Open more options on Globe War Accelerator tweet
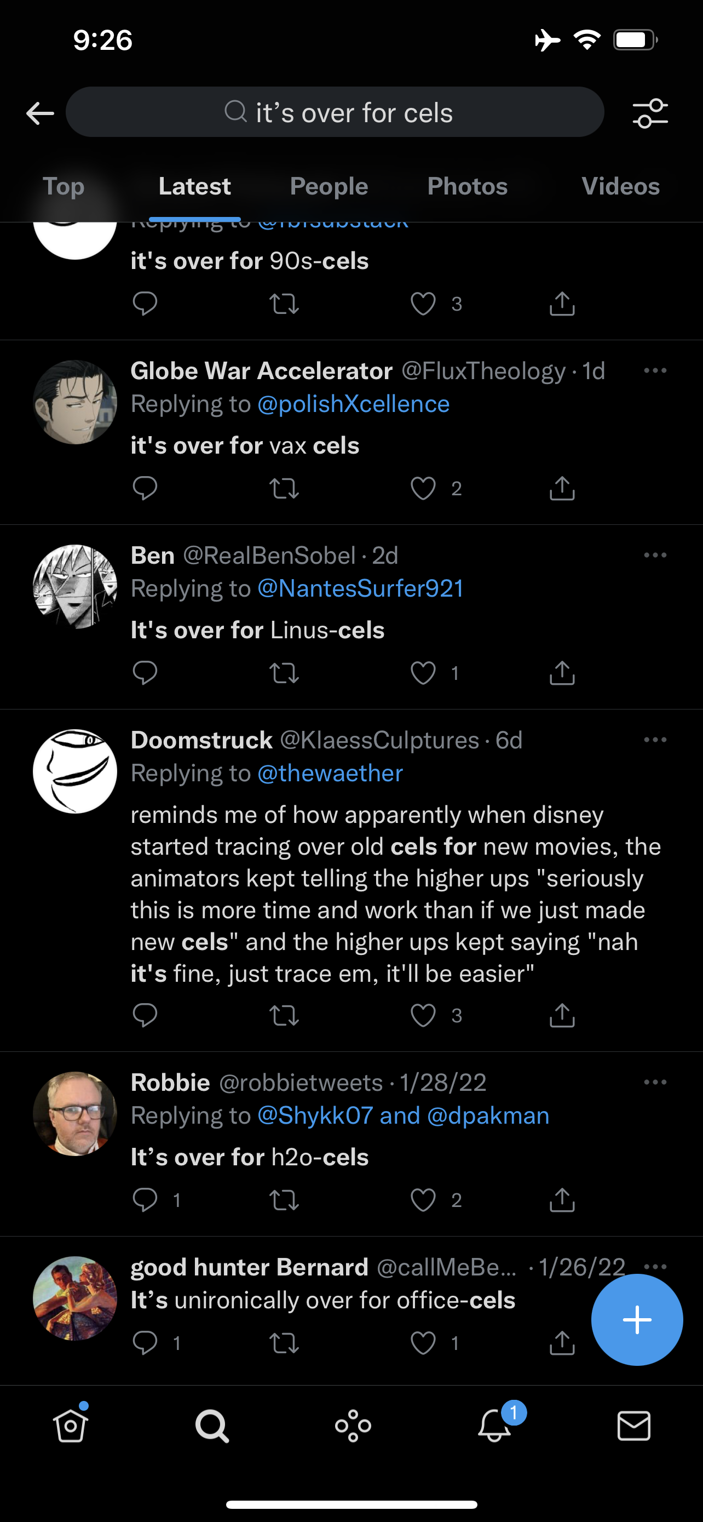703x1522 pixels. click(x=655, y=370)
